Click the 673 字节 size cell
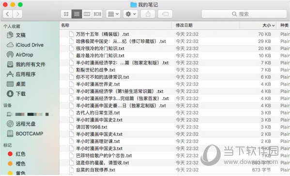This screenshot has width=290, height=176. pos(261,170)
